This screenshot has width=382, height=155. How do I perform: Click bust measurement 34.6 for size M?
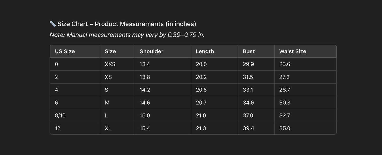(248, 103)
